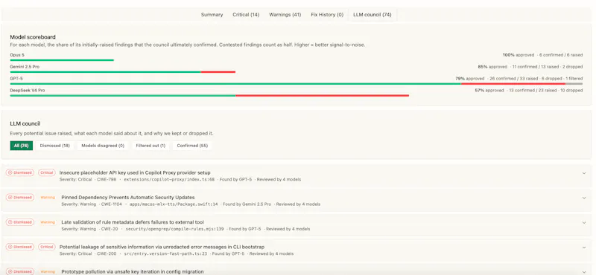View the Fix History (0) tab
Image resolution: width=596 pixels, height=275 pixels.
[327, 15]
